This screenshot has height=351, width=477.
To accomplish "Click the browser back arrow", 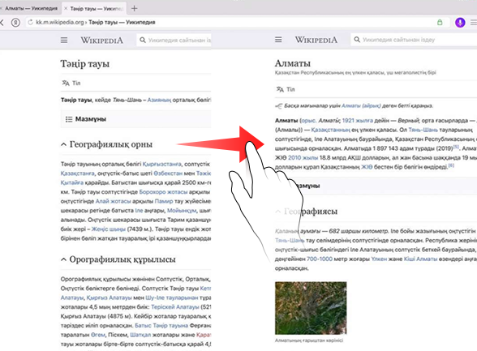I will [2, 23].
